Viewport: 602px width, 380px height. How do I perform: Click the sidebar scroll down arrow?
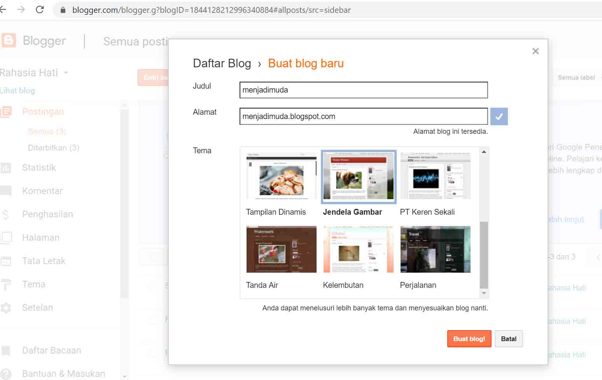pyautogui.click(x=124, y=376)
